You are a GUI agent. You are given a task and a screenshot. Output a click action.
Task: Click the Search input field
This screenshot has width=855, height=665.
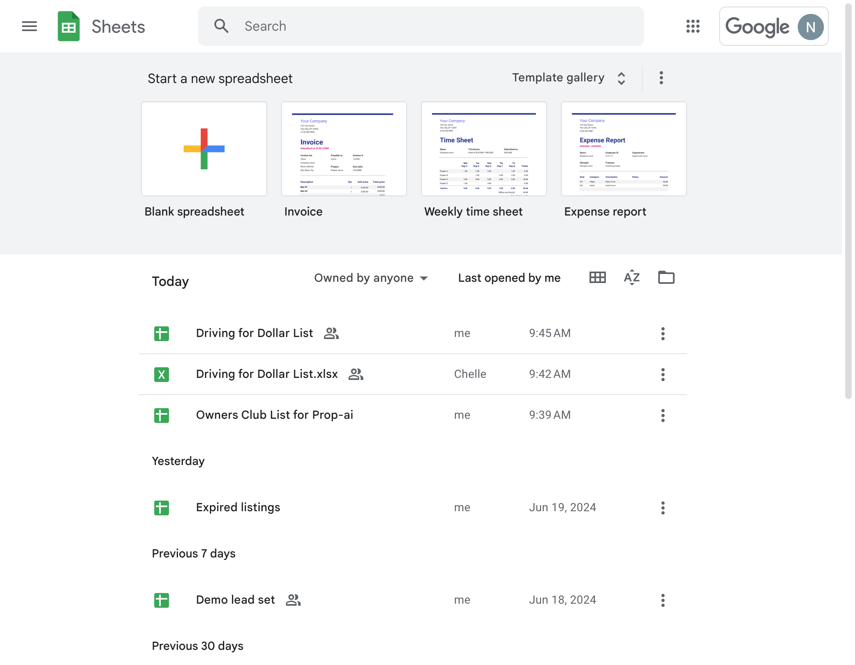421,26
